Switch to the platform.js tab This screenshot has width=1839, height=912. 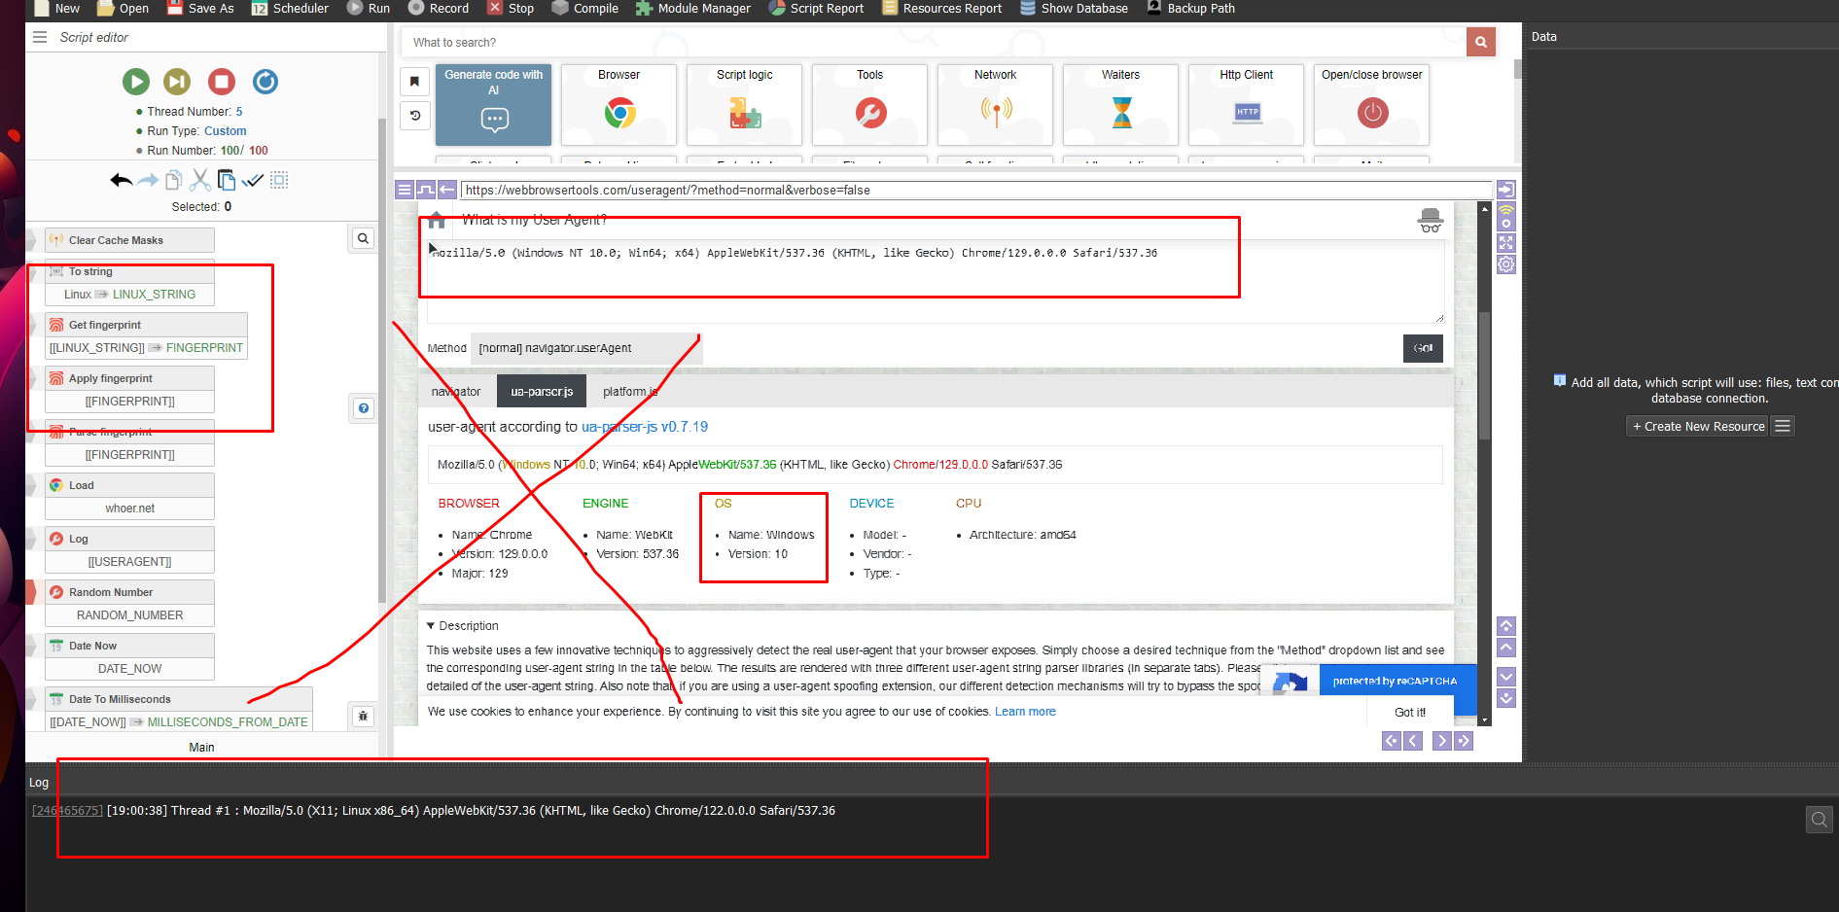(x=630, y=392)
